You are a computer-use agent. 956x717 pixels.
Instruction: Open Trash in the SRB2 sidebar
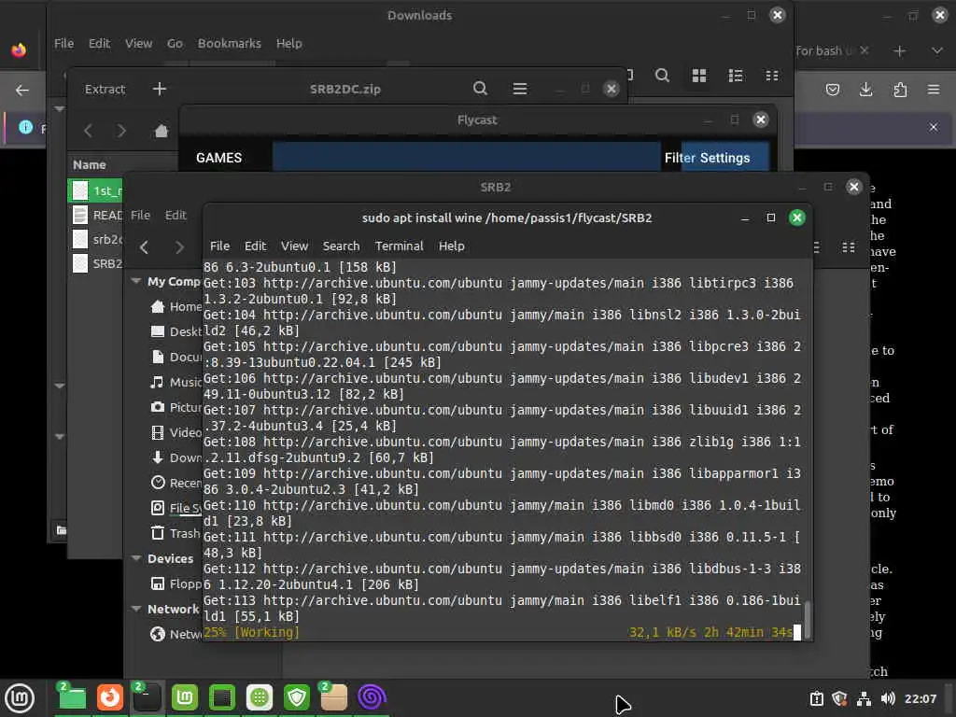click(176, 533)
